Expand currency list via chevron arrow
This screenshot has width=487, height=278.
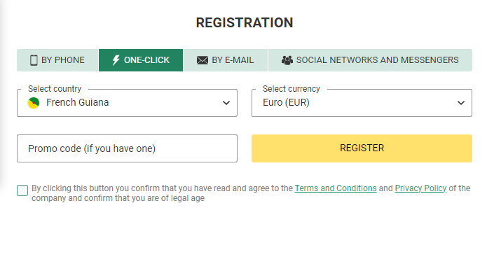point(461,103)
